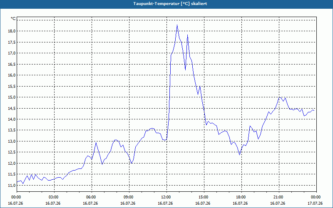This screenshot has height=208, width=333.
Task: Click the 09:00 time label
Action: (129, 197)
